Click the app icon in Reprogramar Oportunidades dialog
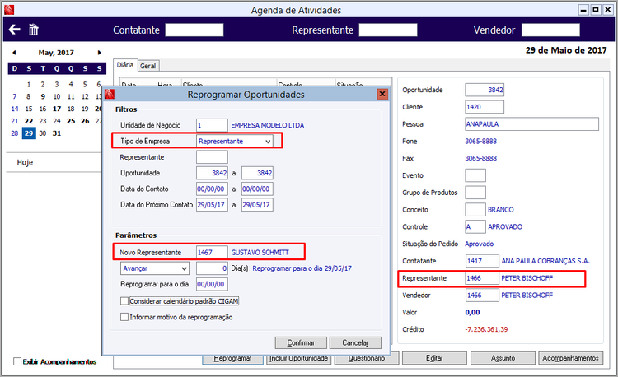Screen dimensions: 618x377 tap(110, 94)
